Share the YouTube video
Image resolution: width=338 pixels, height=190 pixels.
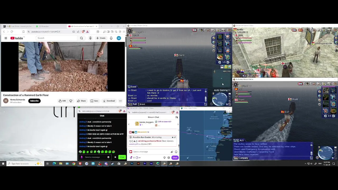click(x=81, y=101)
